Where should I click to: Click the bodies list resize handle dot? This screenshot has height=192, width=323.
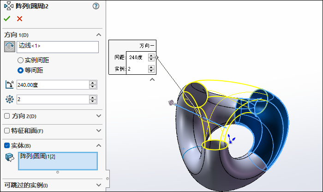tap(58, 172)
